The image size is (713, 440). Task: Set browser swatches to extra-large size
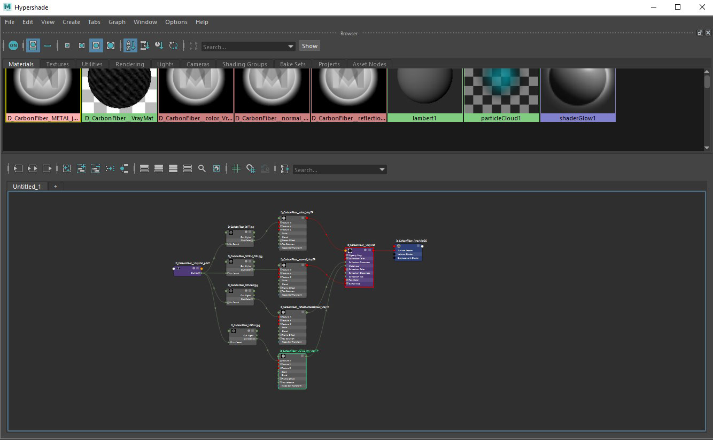tap(111, 46)
